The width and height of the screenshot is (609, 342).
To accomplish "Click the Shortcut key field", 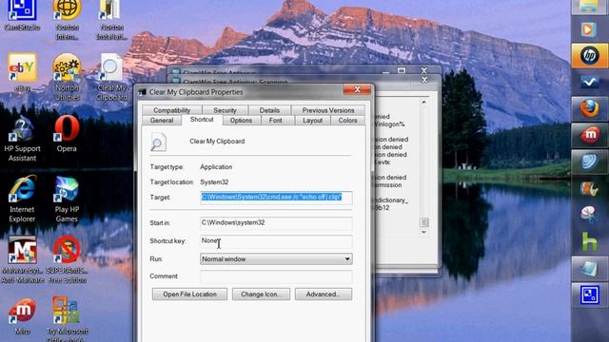I will 276,241.
